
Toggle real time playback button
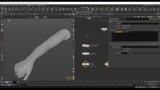tap(9, 85)
